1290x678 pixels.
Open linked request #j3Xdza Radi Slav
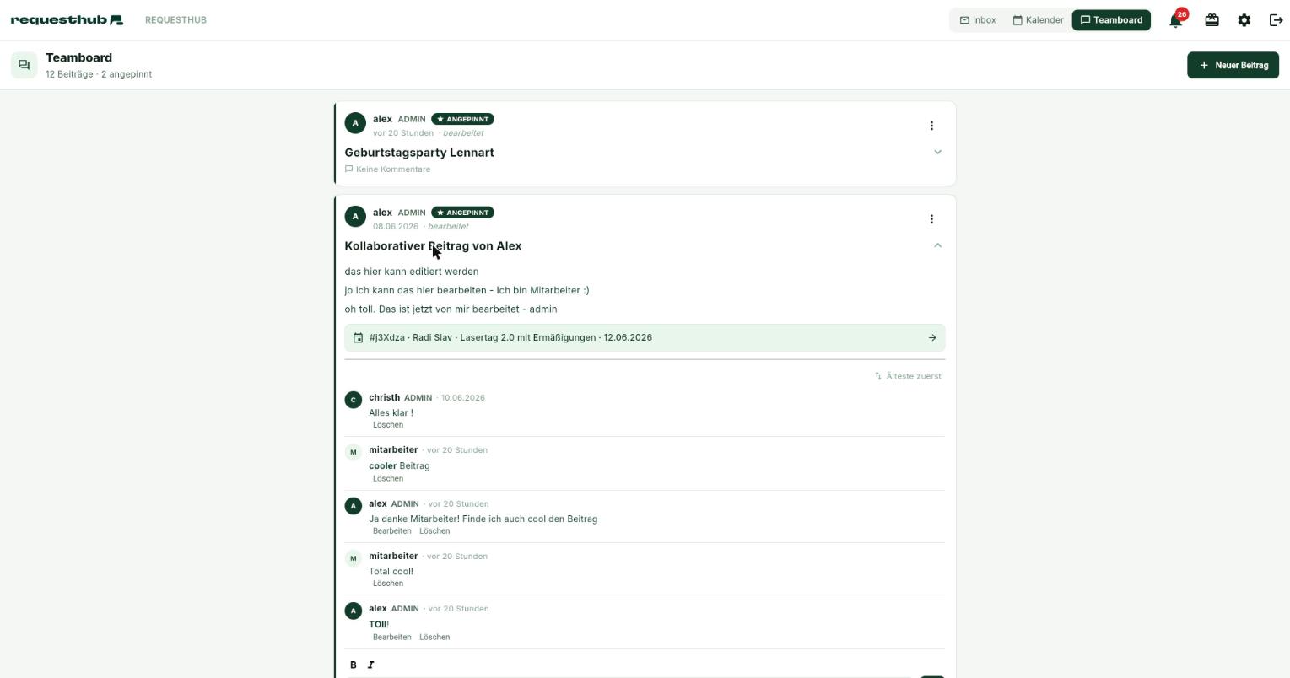pos(645,337)
